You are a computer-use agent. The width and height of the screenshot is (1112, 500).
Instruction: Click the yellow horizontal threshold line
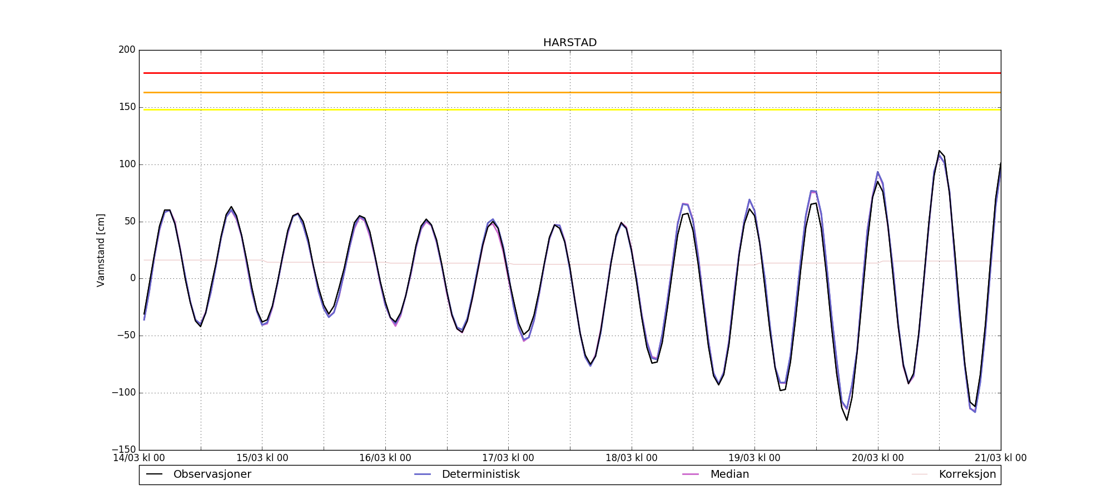pos(570,110)
